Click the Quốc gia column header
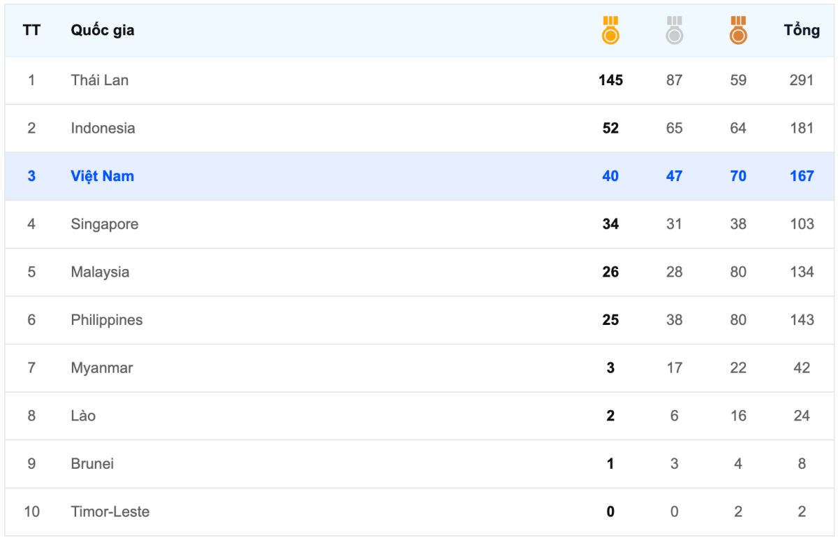The height and width of the screenshot is (538, 838). pos(103,30)
